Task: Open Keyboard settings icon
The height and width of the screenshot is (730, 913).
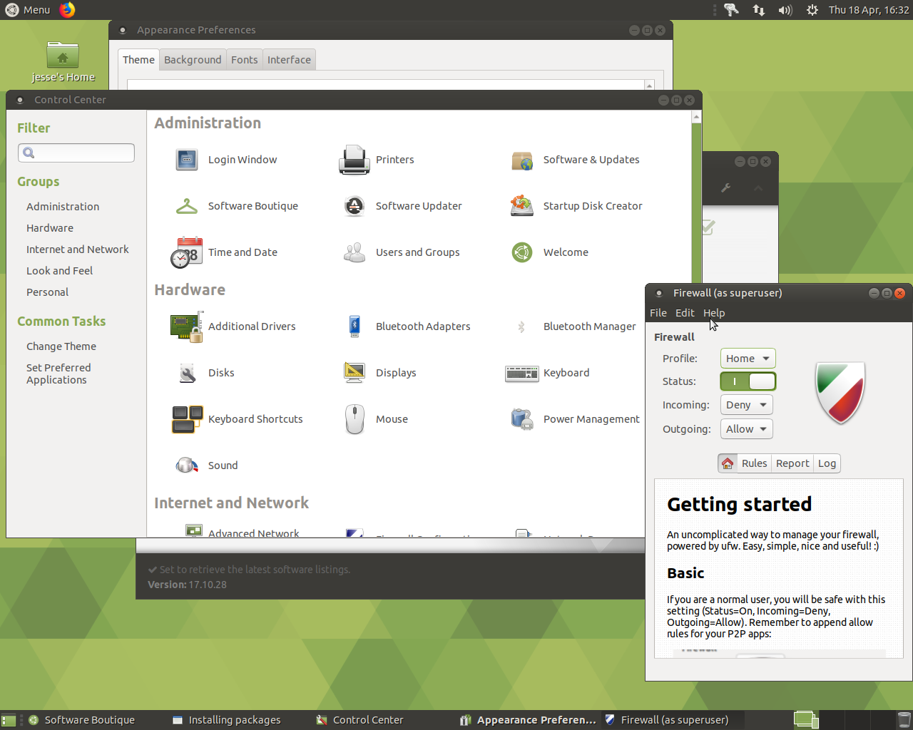Action: [522, 374]
